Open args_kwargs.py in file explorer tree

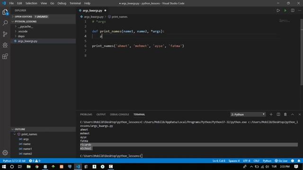tap(44, 41)
